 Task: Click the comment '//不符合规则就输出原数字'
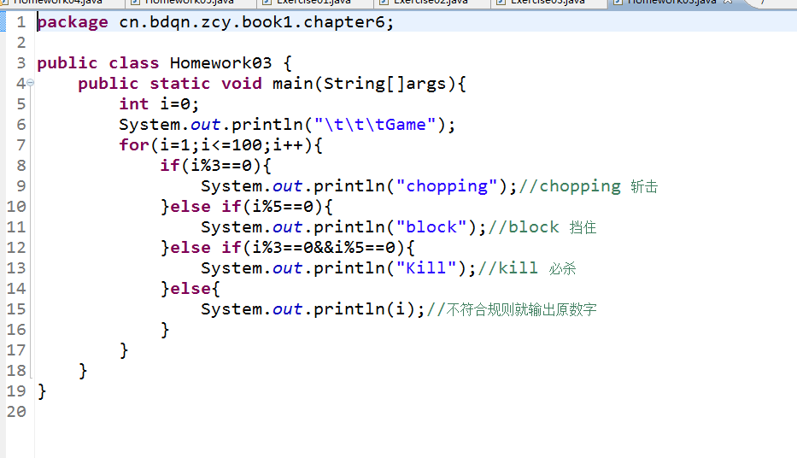click(x=512, y=309)
